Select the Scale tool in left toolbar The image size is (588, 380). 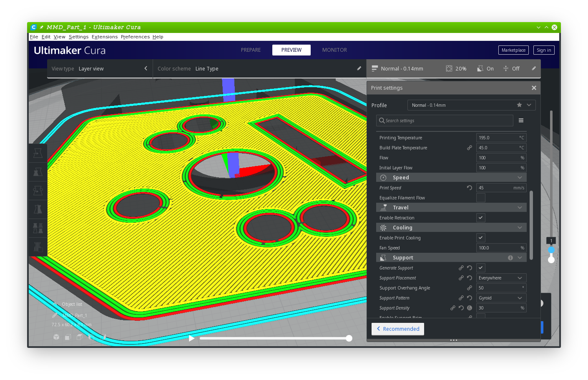point(38,171)
